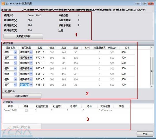The width and height of the screenshot is (156, 139).
Task: Click the Cover17-W product name cell
Action: pyautogui.click(x=10, y=110)
